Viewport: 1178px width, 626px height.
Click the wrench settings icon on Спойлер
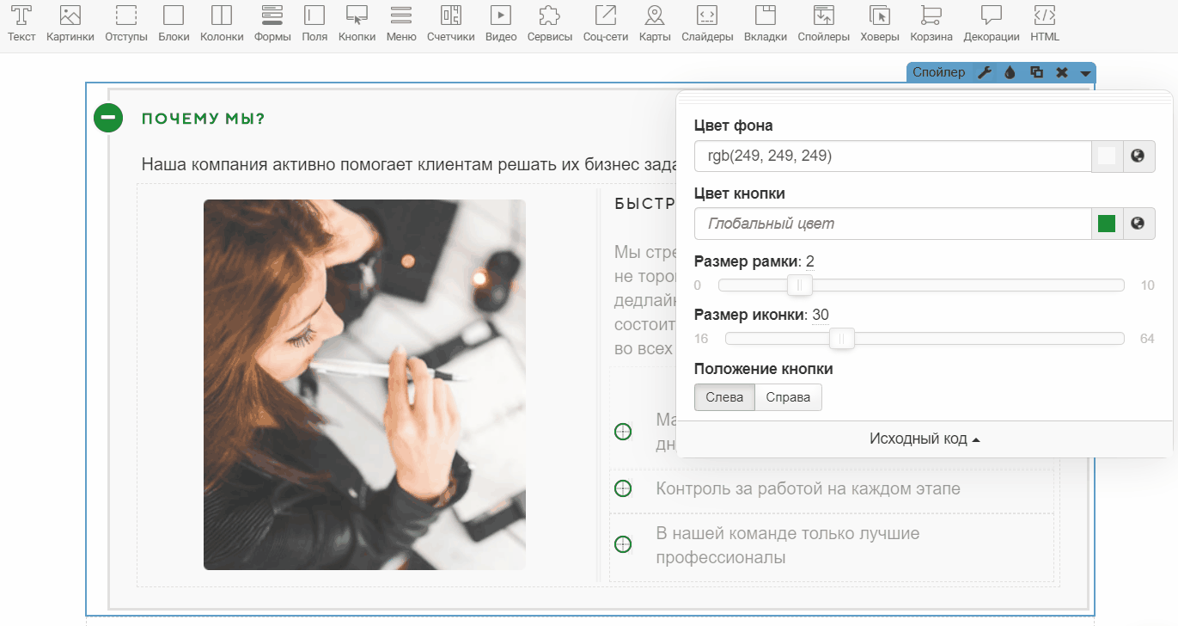coord(986,73)
